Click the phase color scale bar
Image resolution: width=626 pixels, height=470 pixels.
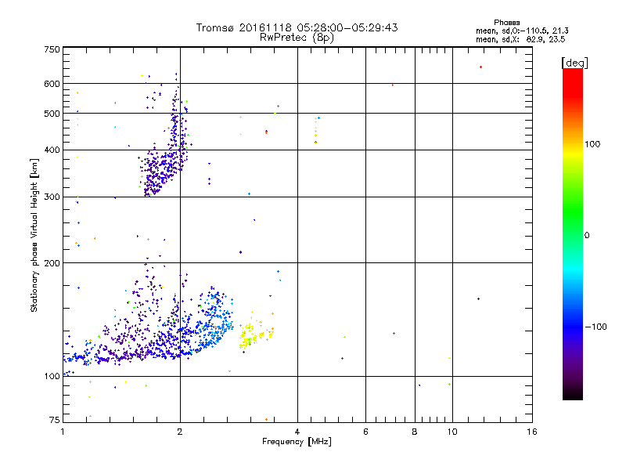(573, 233)
